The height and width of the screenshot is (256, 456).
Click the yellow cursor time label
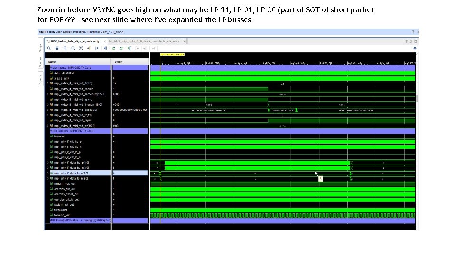(x=172, y=54)
